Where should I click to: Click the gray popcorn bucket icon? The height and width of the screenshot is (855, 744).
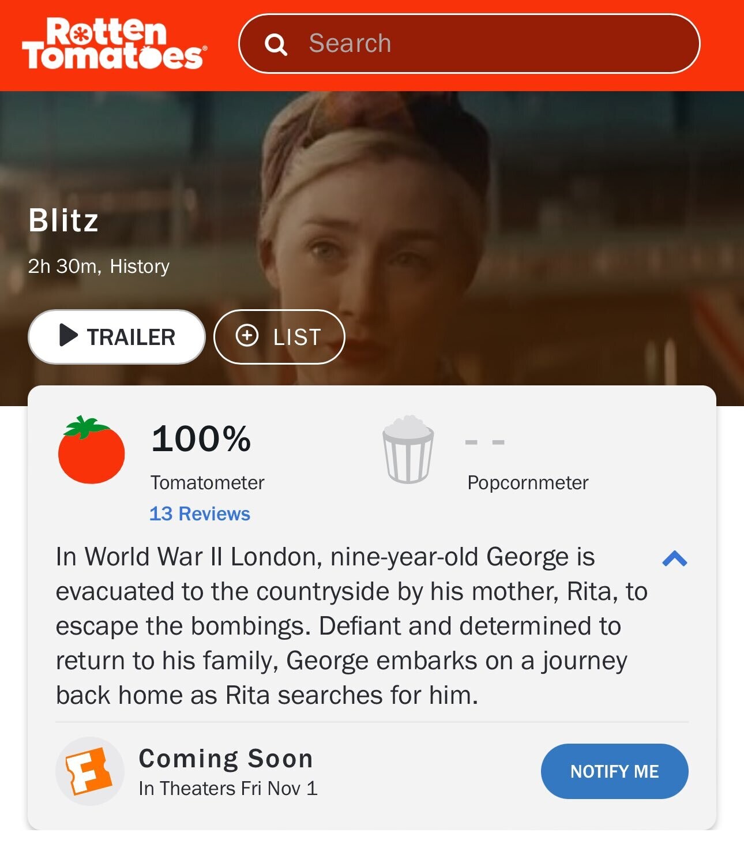[x=408, y=449]
